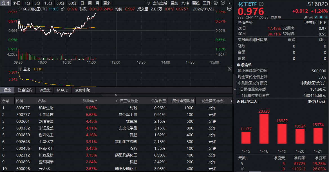The width and height of the screenshot is (329, 172).
Task: Click the help question mark icon
Action: click(x=223, y=3)
